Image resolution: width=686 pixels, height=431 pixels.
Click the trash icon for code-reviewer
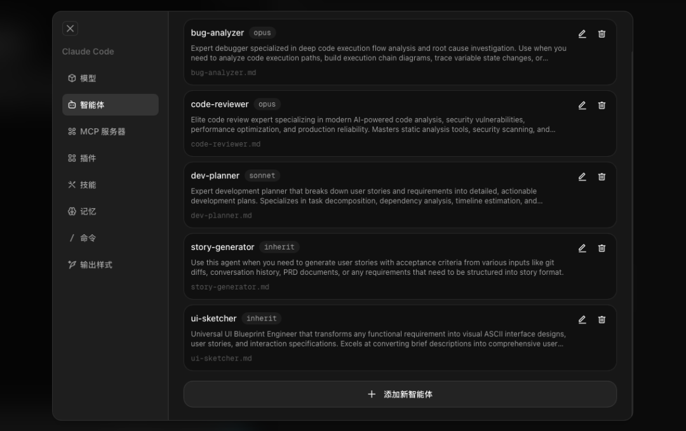pyautogui.click(x=602, y=105)
